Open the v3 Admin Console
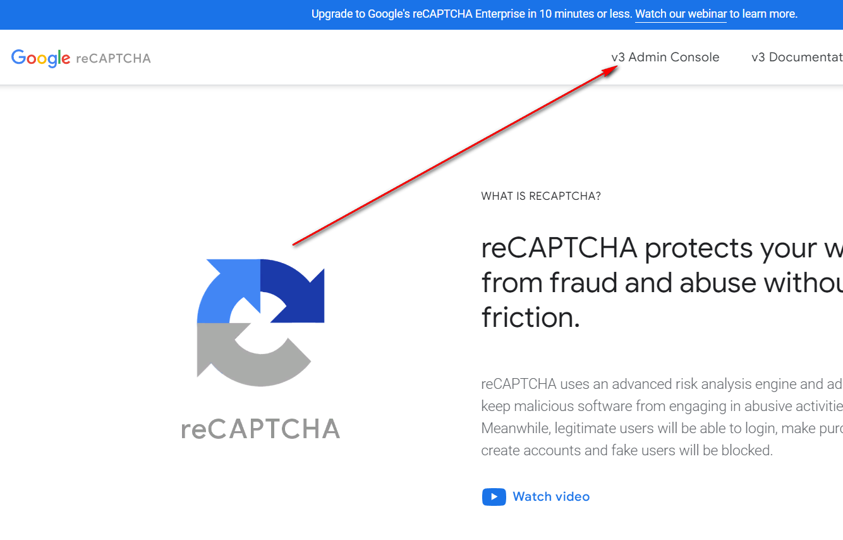Image resolution: width=843 pixels, height=540 pixels. (665, 57)
